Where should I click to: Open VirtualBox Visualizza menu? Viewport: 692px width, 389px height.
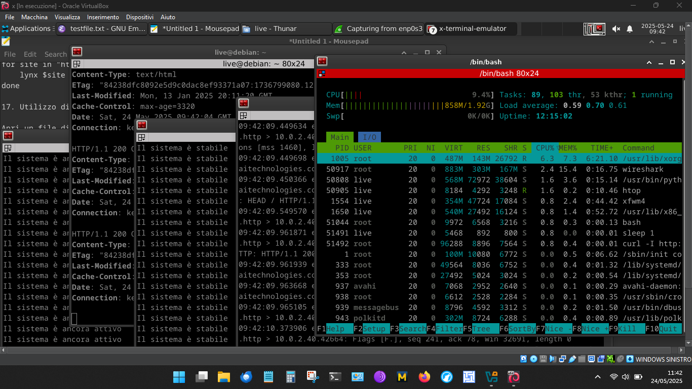coord(67,17)
